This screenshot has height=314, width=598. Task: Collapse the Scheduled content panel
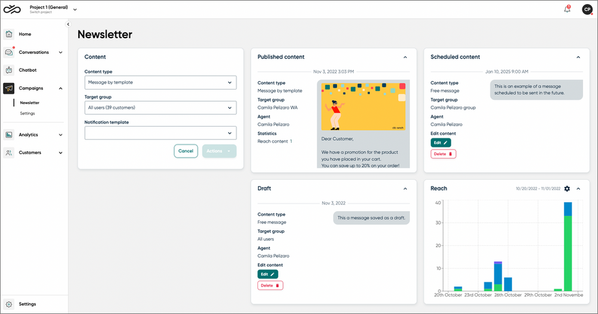click(x=578, y=57)
